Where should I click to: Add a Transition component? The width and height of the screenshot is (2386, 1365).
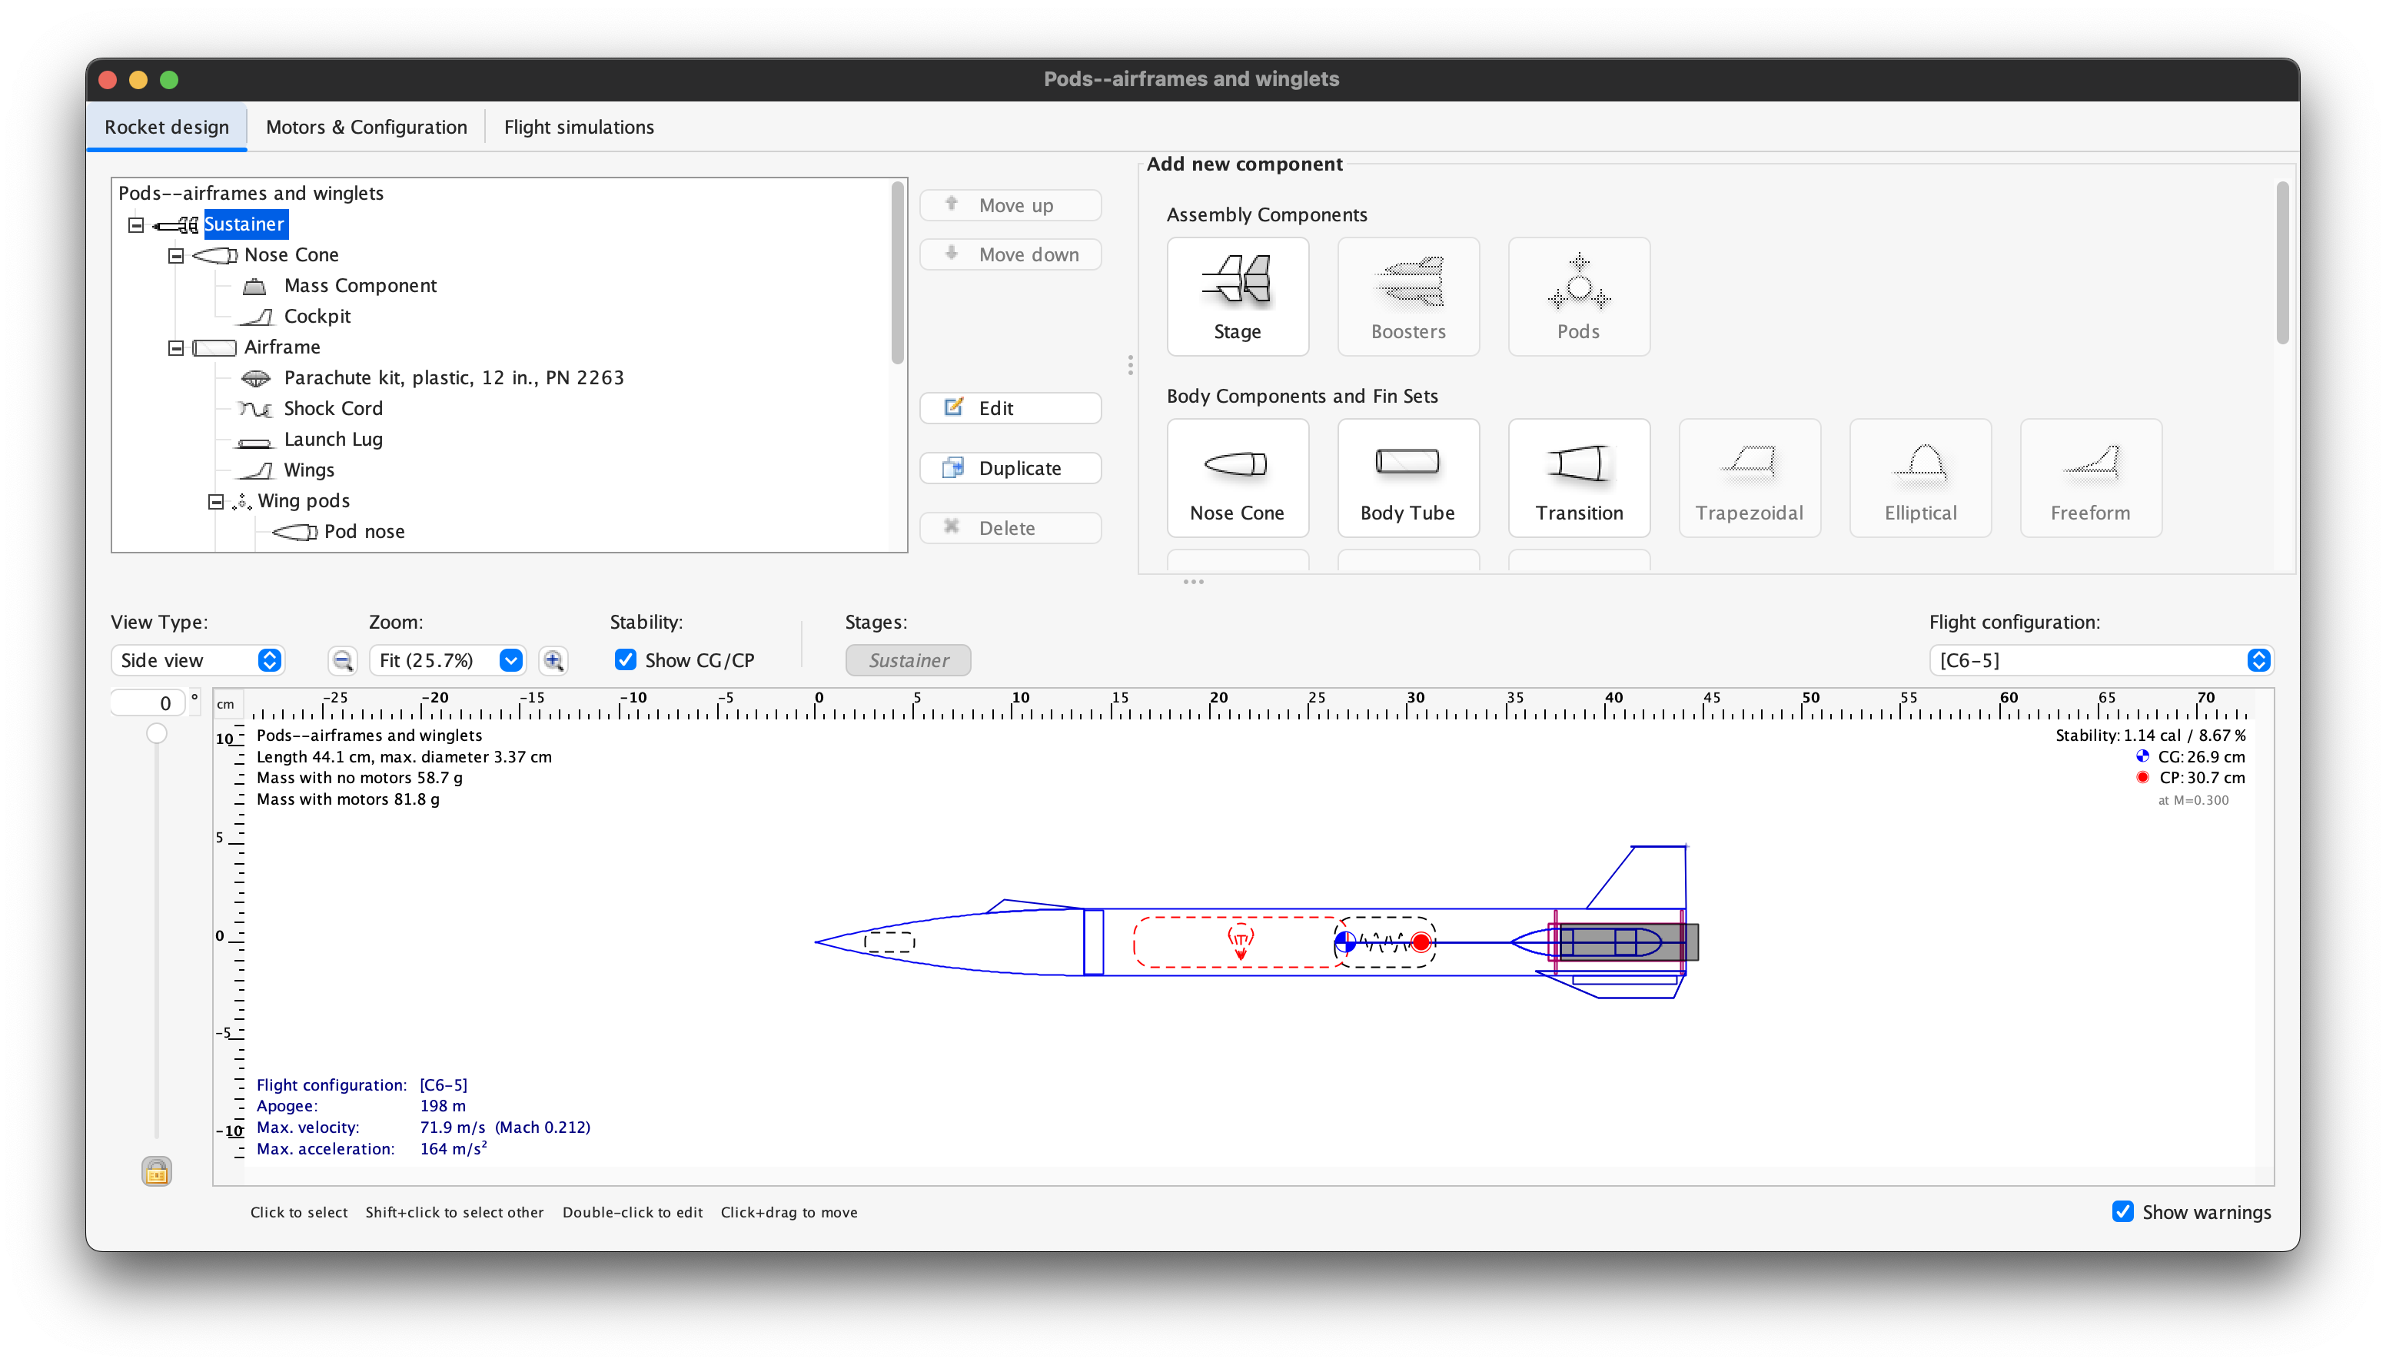1578,477
